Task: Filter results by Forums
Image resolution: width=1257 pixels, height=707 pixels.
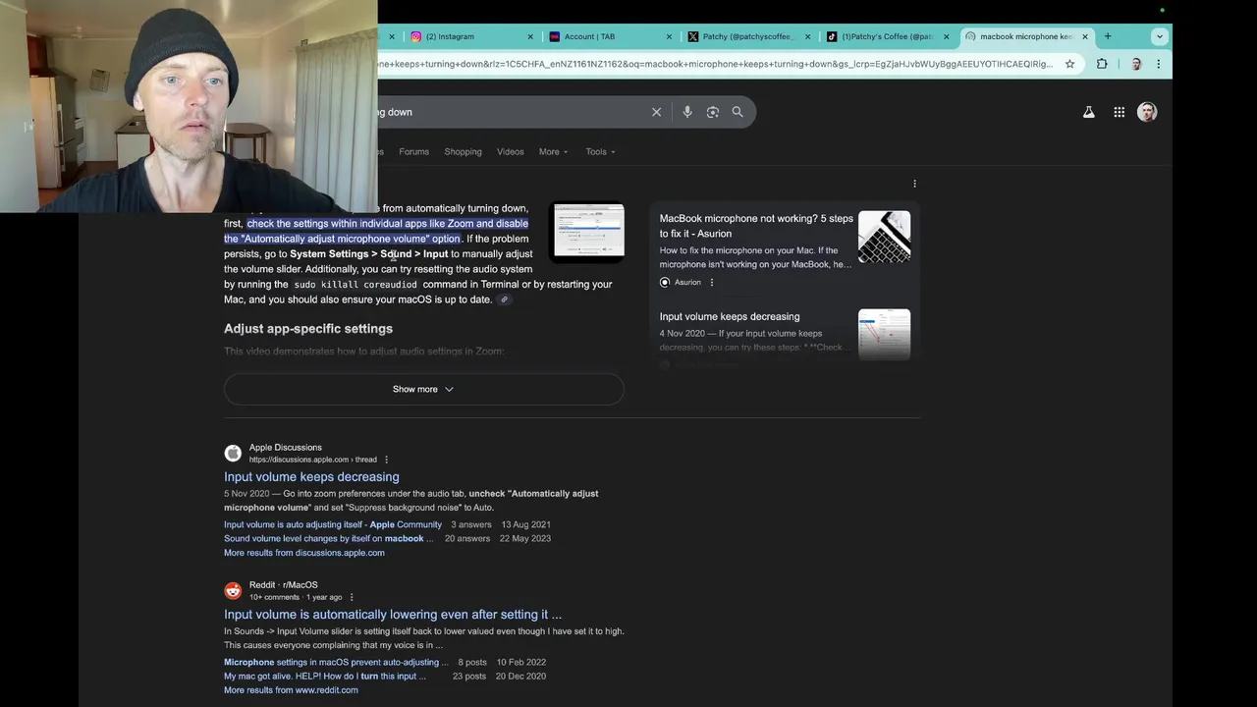Action: (413, 152)
